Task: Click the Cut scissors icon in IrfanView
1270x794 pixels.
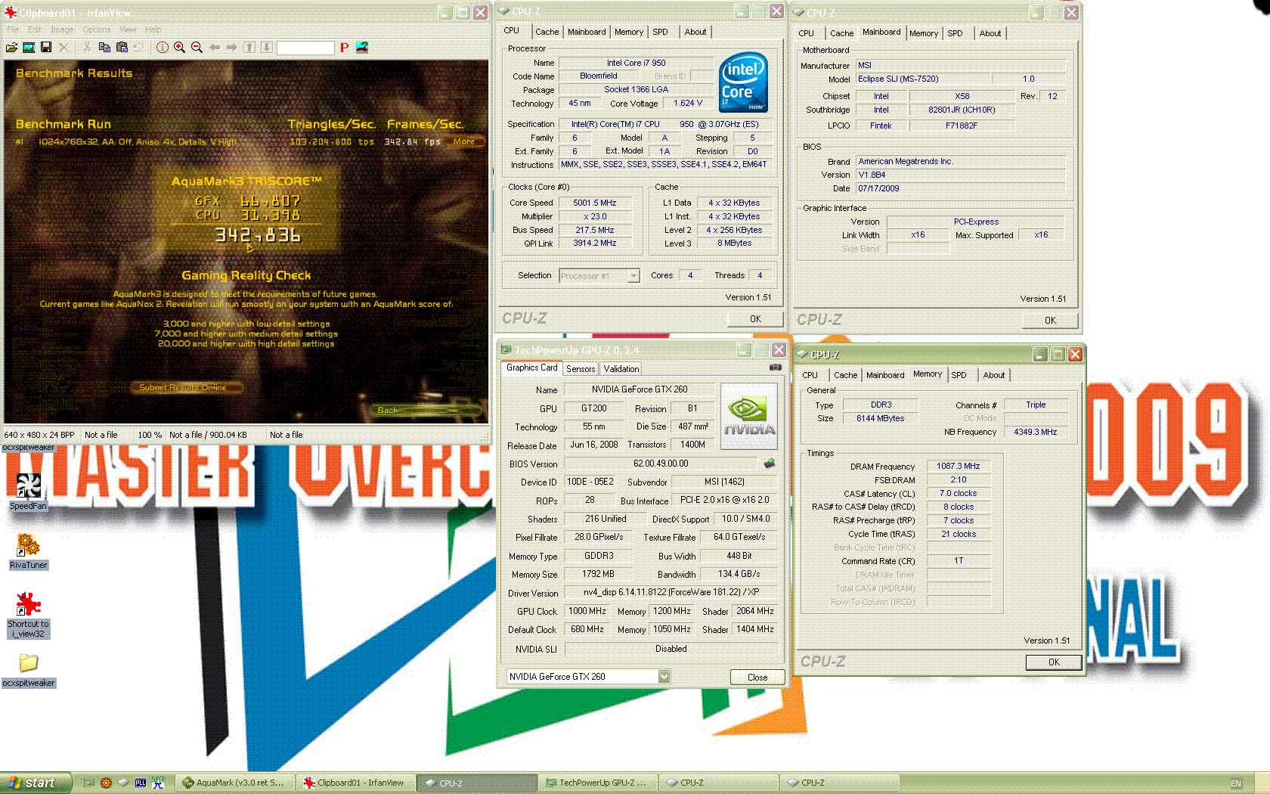Action: [88, 47]
